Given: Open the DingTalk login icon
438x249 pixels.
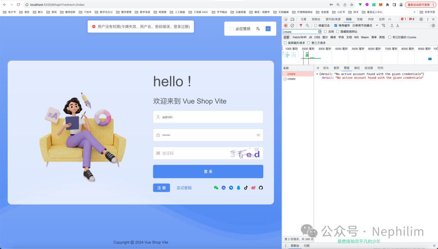Looking at the screenshot, I should [x=231, y=188].
